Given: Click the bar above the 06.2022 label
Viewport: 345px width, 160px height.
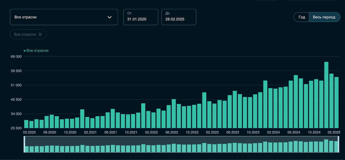Looking at the screenshot, I should [x=174, y=114].
